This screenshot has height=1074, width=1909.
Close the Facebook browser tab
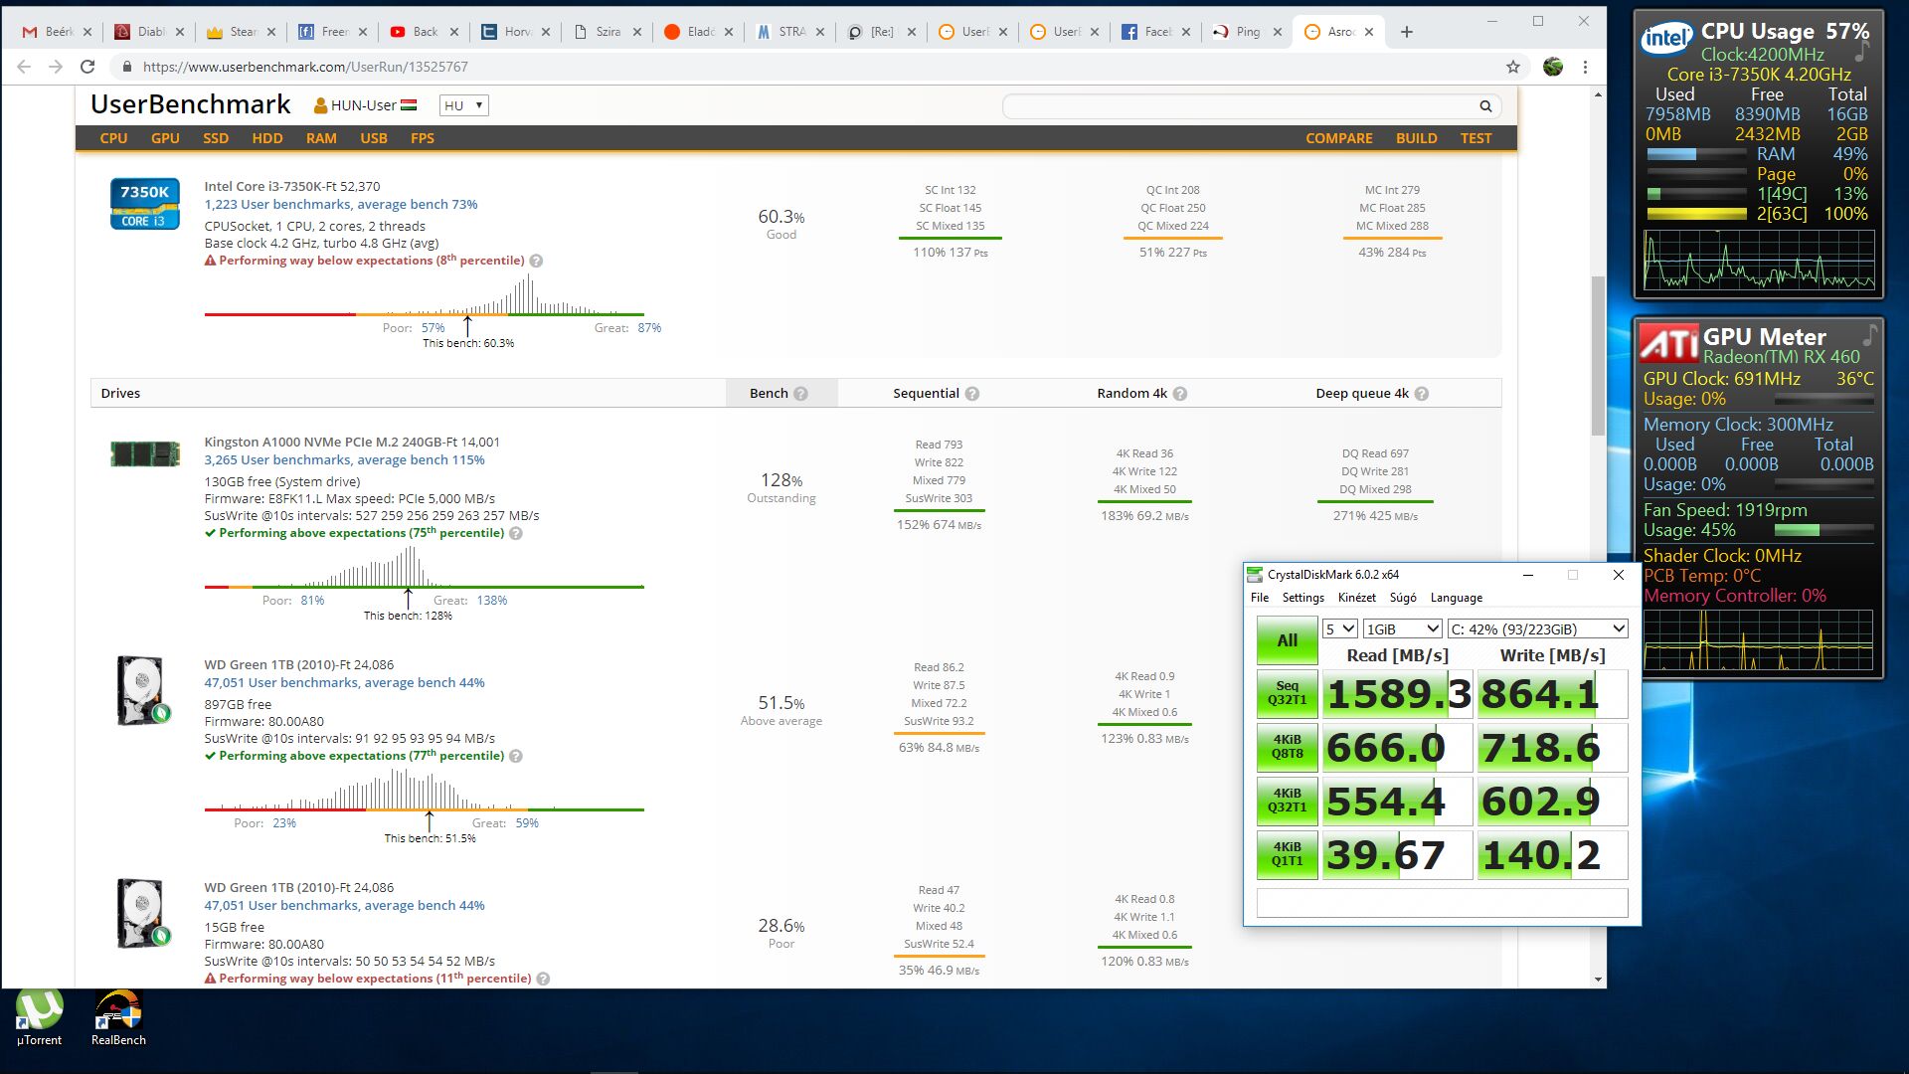tap(1186, 32)
